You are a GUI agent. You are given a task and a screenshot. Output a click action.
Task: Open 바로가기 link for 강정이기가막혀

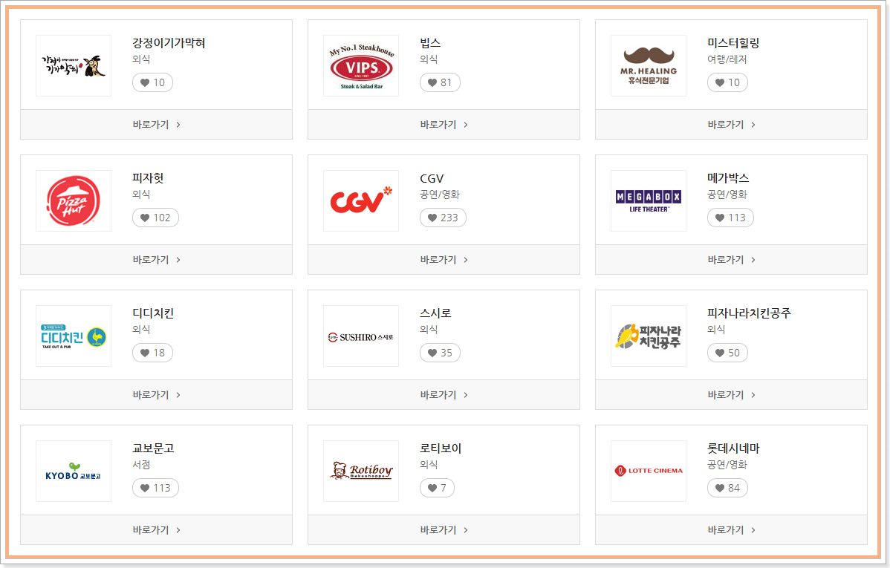coord(156,124)
